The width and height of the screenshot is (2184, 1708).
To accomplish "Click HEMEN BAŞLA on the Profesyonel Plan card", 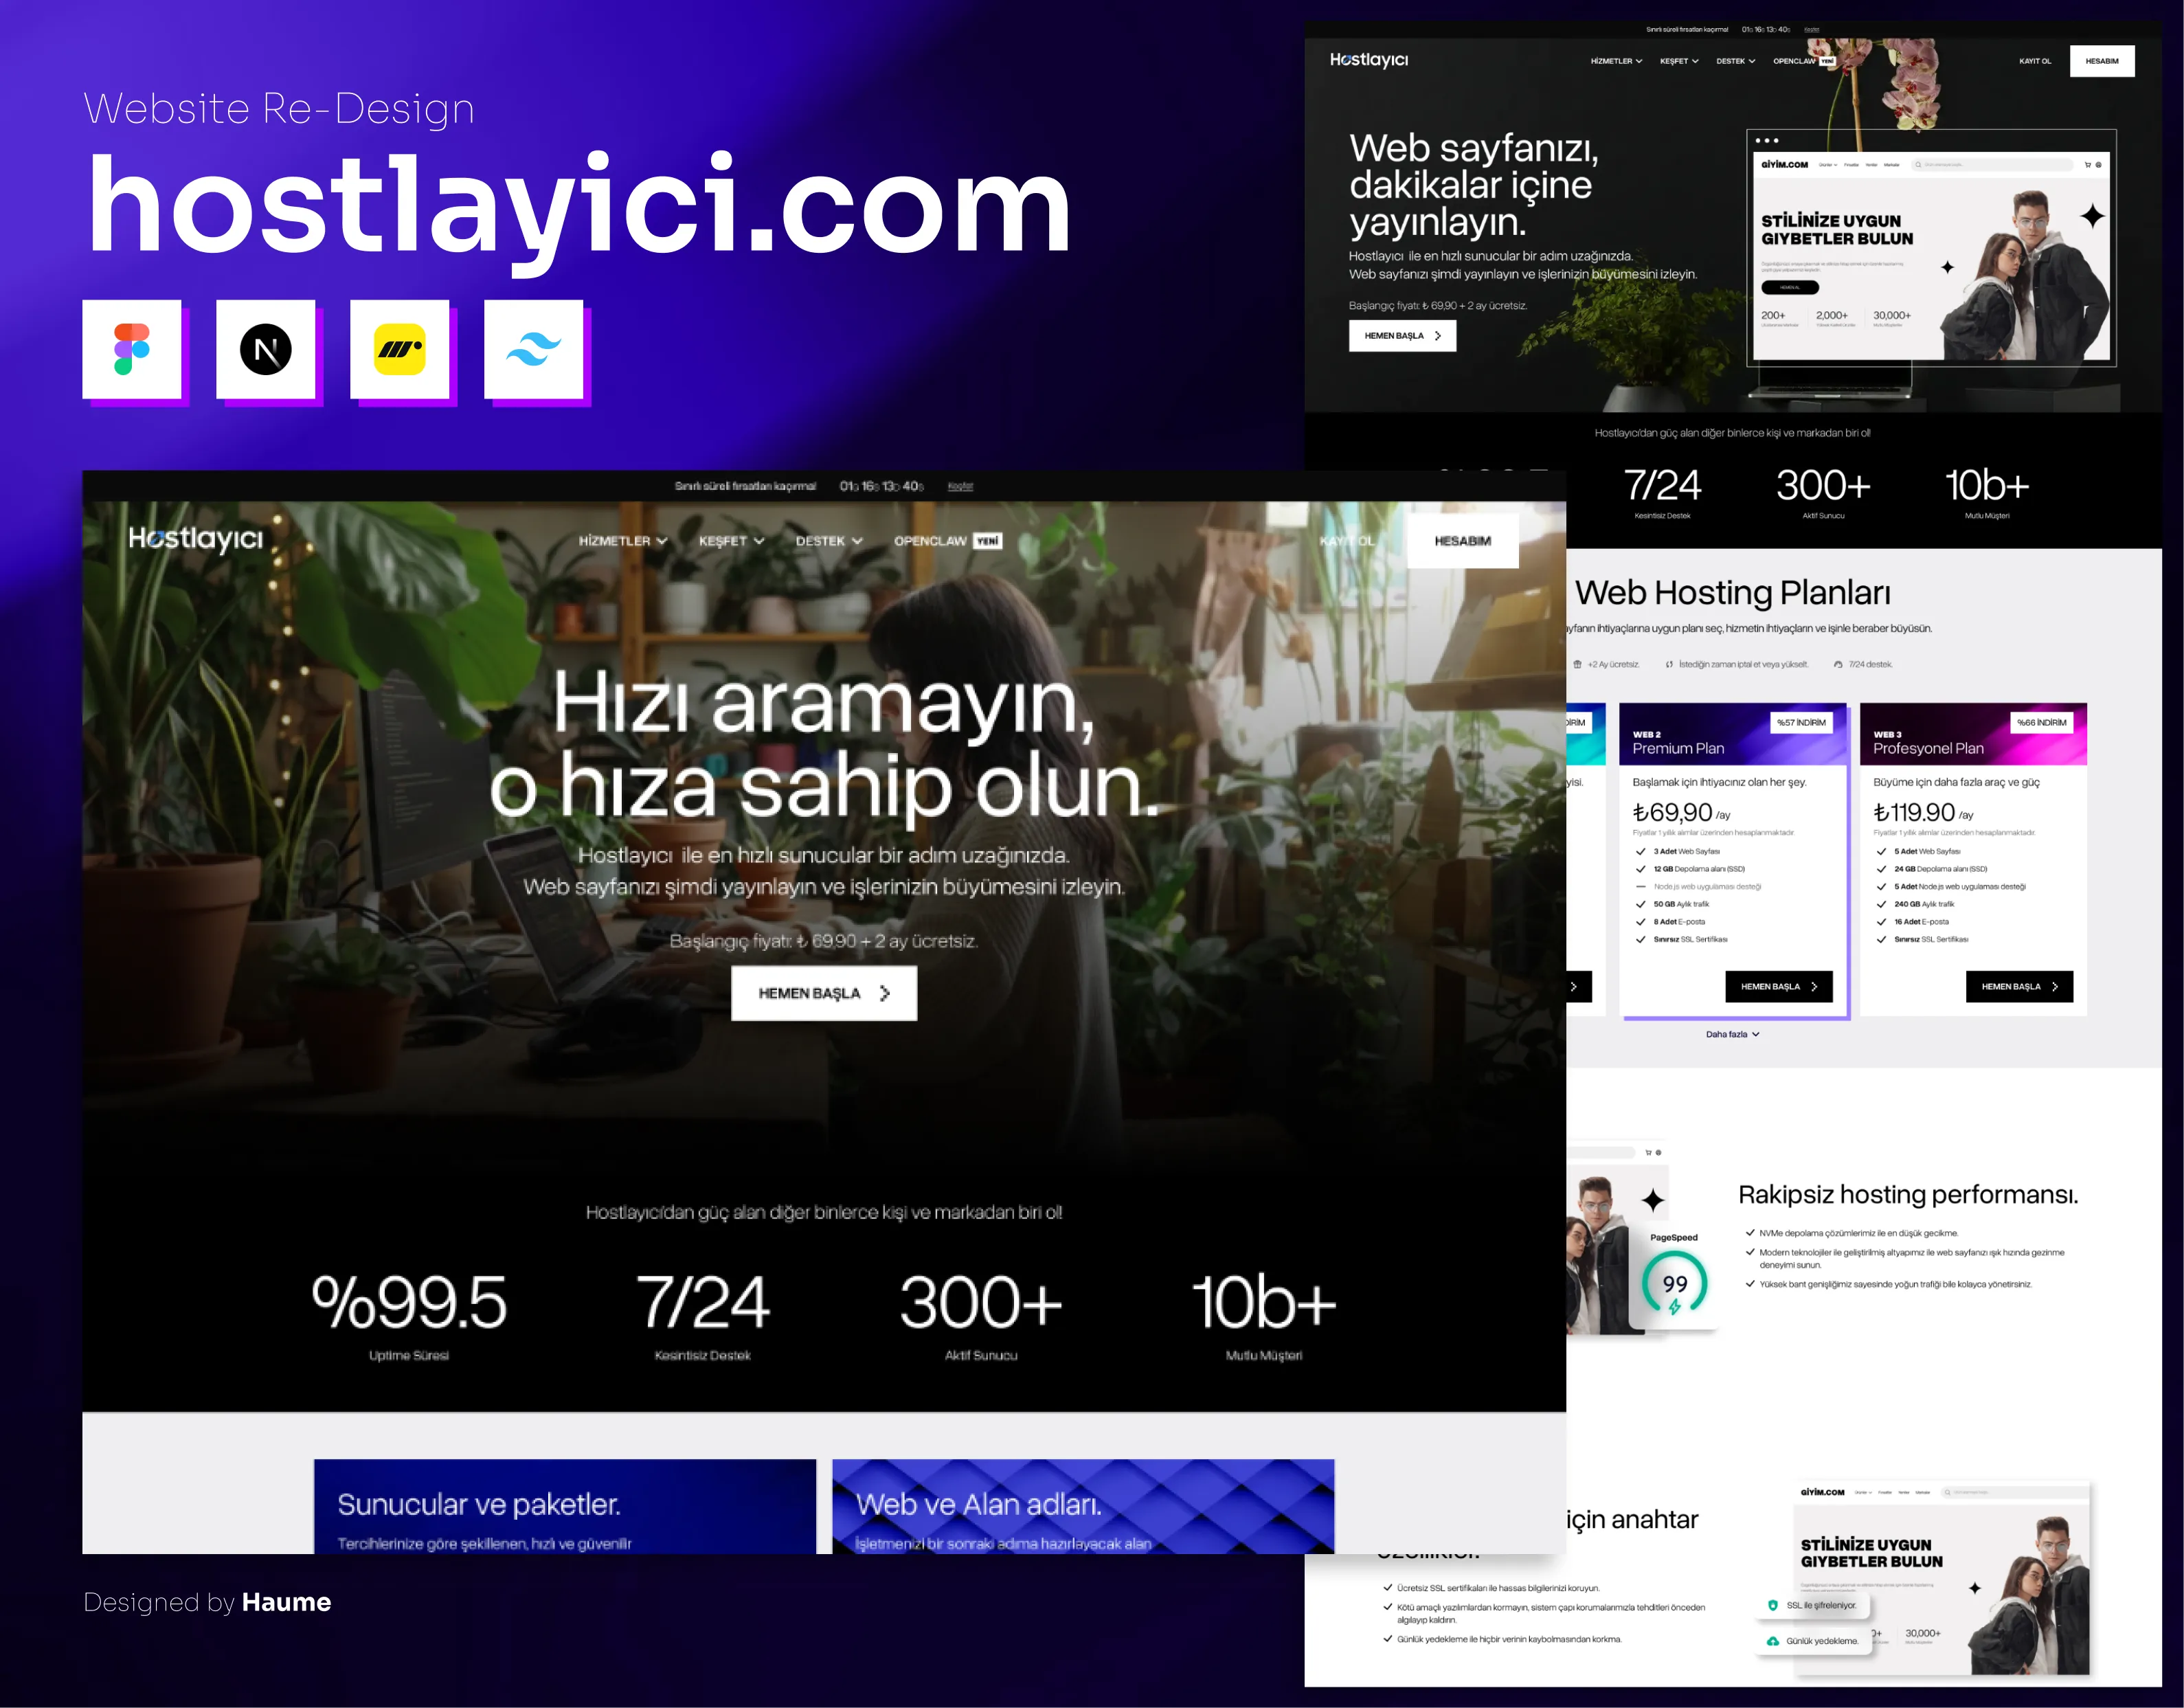I will pyautogui.click(x=2019, y=987).
